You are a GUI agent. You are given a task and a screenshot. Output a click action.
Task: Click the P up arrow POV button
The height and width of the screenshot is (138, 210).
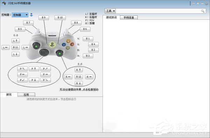pos(34,69)
